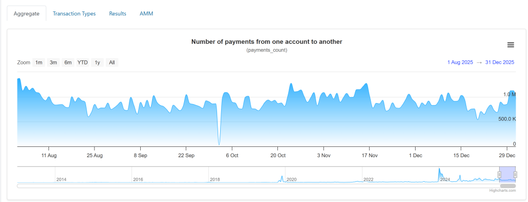Click the 1 Dec x-axis label
This screenshot has height=202, width=528.
pos(415,156)
